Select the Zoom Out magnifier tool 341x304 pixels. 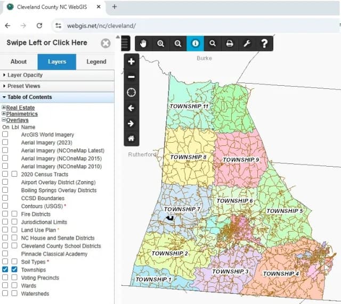178,44
